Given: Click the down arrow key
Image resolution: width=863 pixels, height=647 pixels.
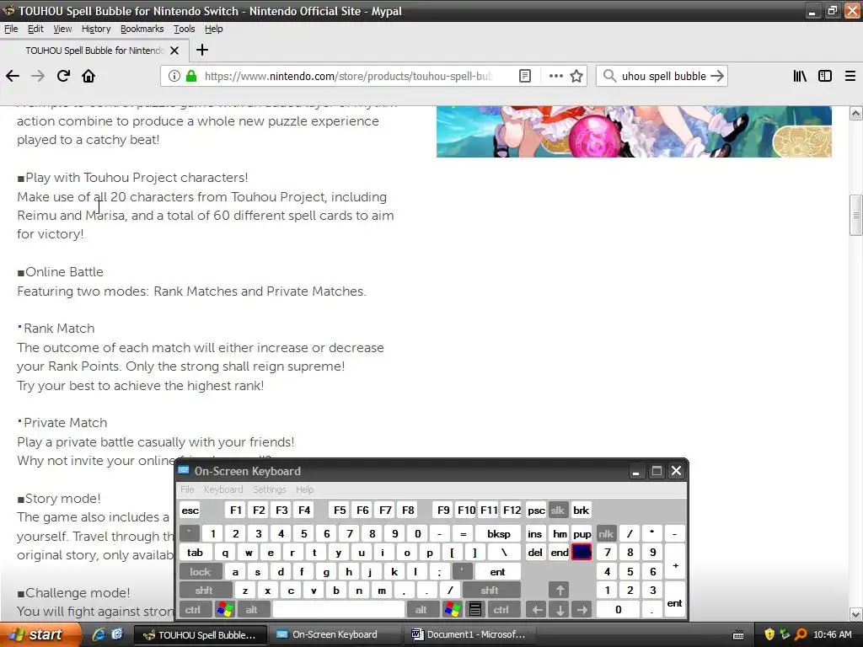Looking at the screenshot, I should (x=560, y=610).
